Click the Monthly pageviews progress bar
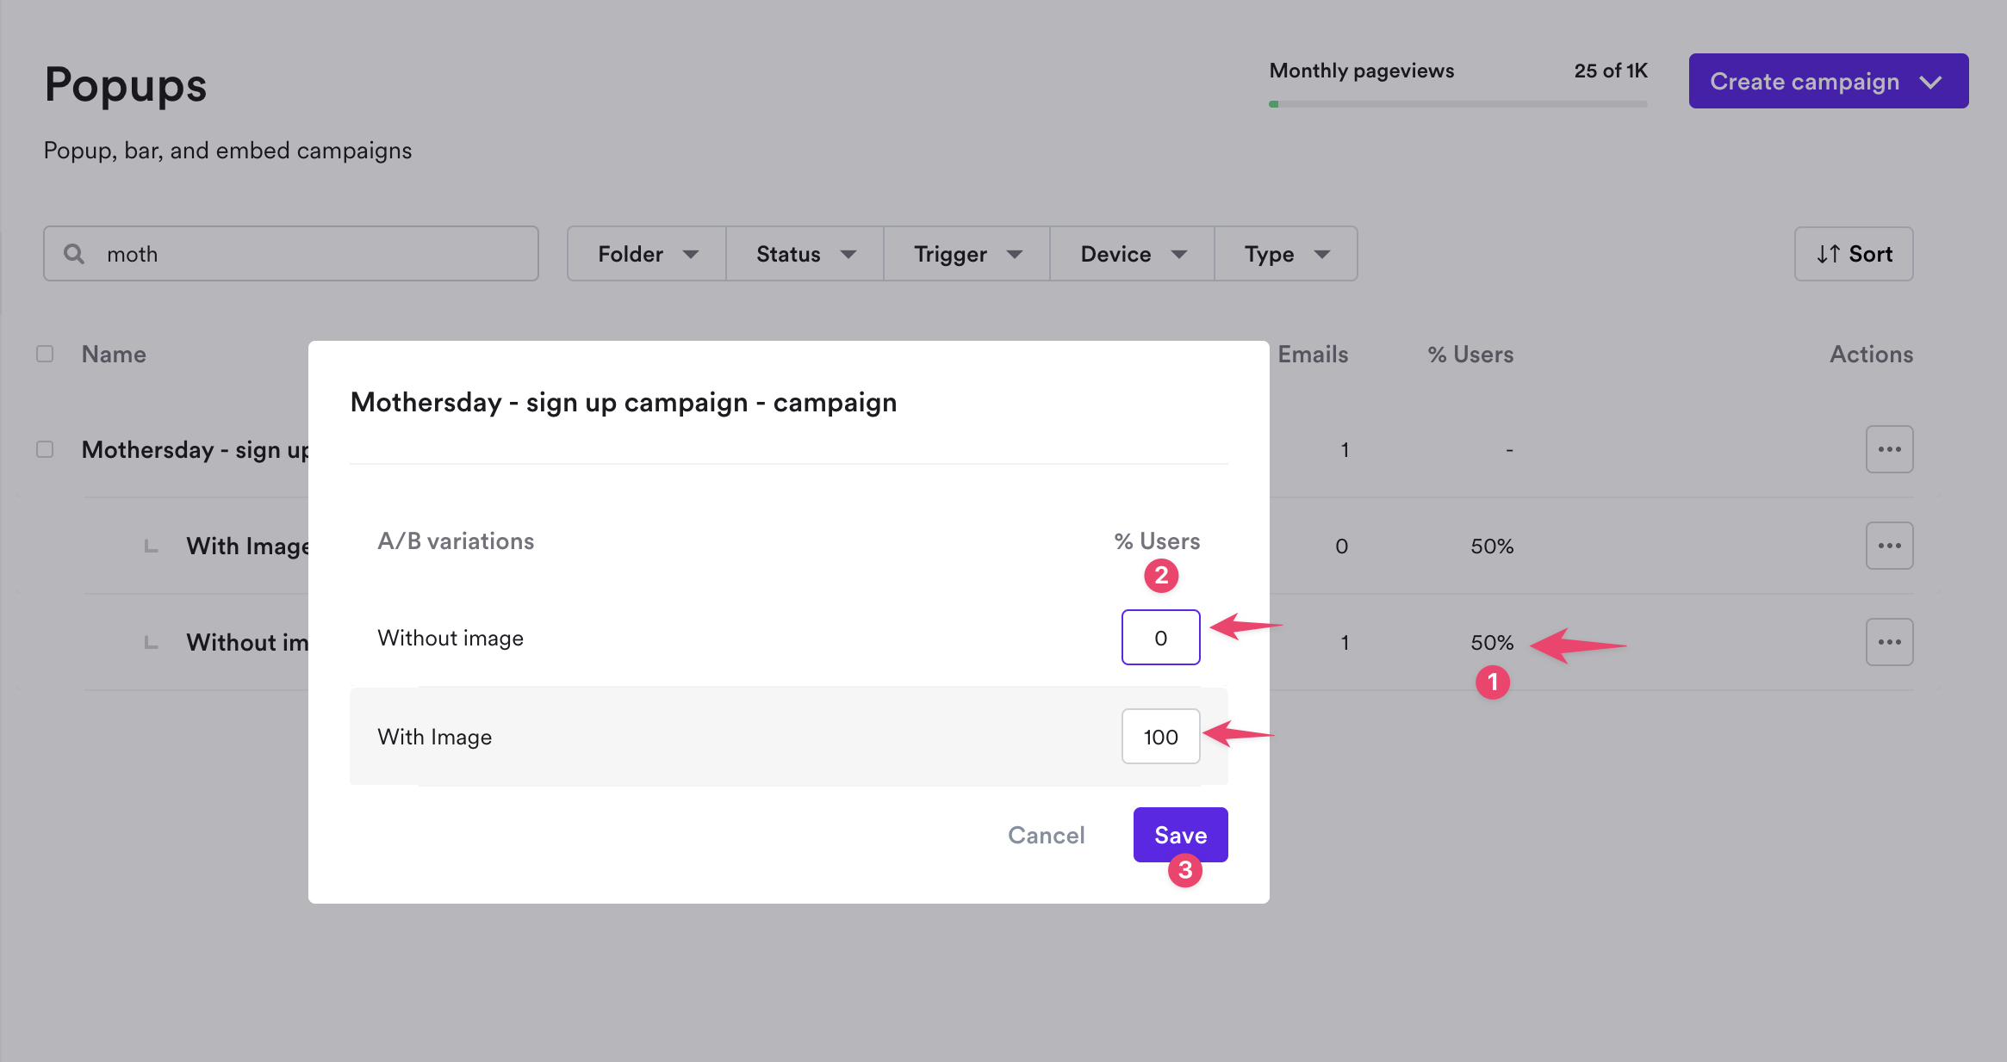Viewport: 2007px width, 1062px height. (1457, 104)
